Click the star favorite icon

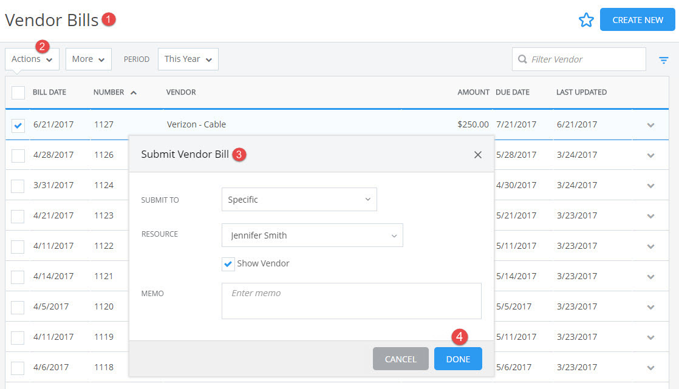tap(586, 19)
